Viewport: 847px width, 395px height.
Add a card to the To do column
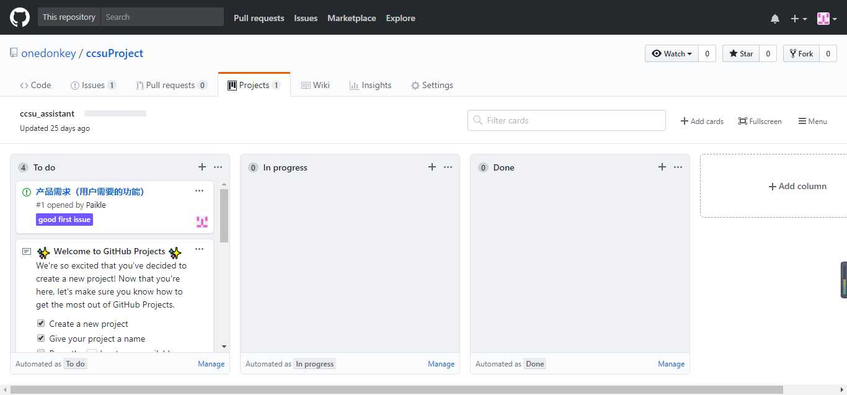202,167
